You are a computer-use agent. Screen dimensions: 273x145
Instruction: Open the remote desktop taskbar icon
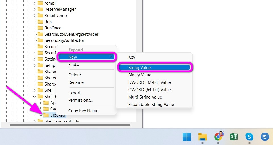point(265,137)
